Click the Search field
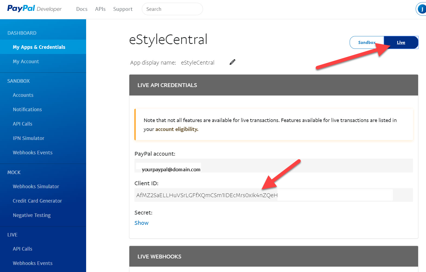426x272 pixels. [172, 9]
